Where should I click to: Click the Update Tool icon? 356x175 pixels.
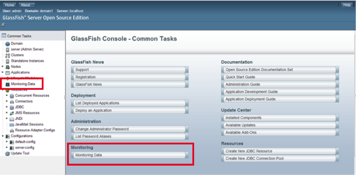pos(8,153)
